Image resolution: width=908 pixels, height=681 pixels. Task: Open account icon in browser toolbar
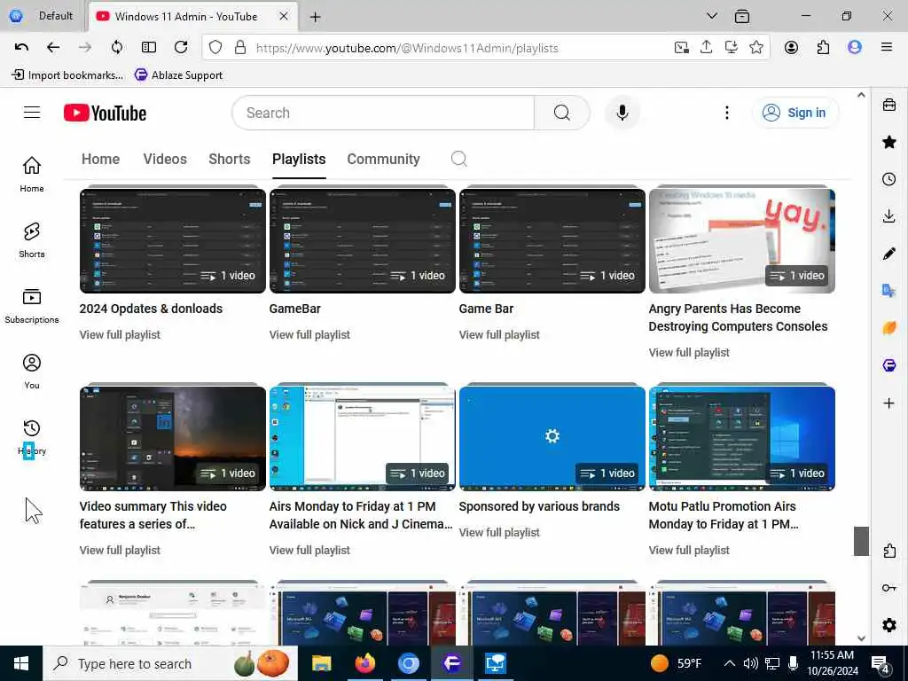pos(791,48)
